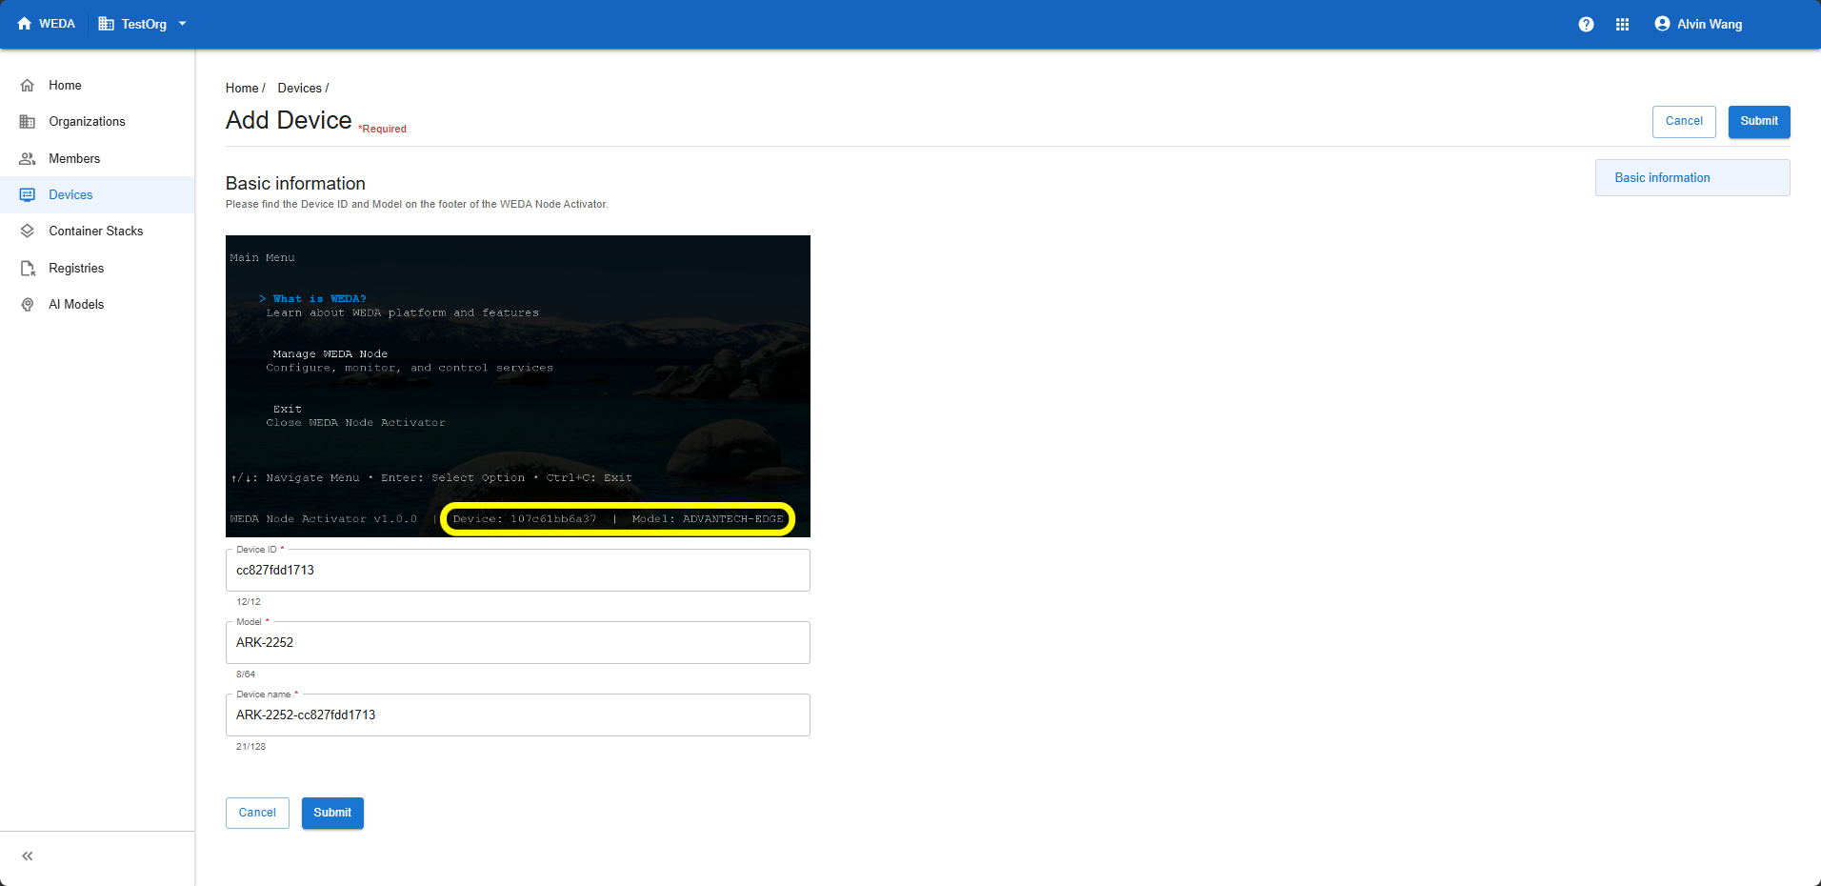This screenshot has height=886, width=1821.
Task: Click the Registries sidebar icon
Action: [x=28, y=268]
